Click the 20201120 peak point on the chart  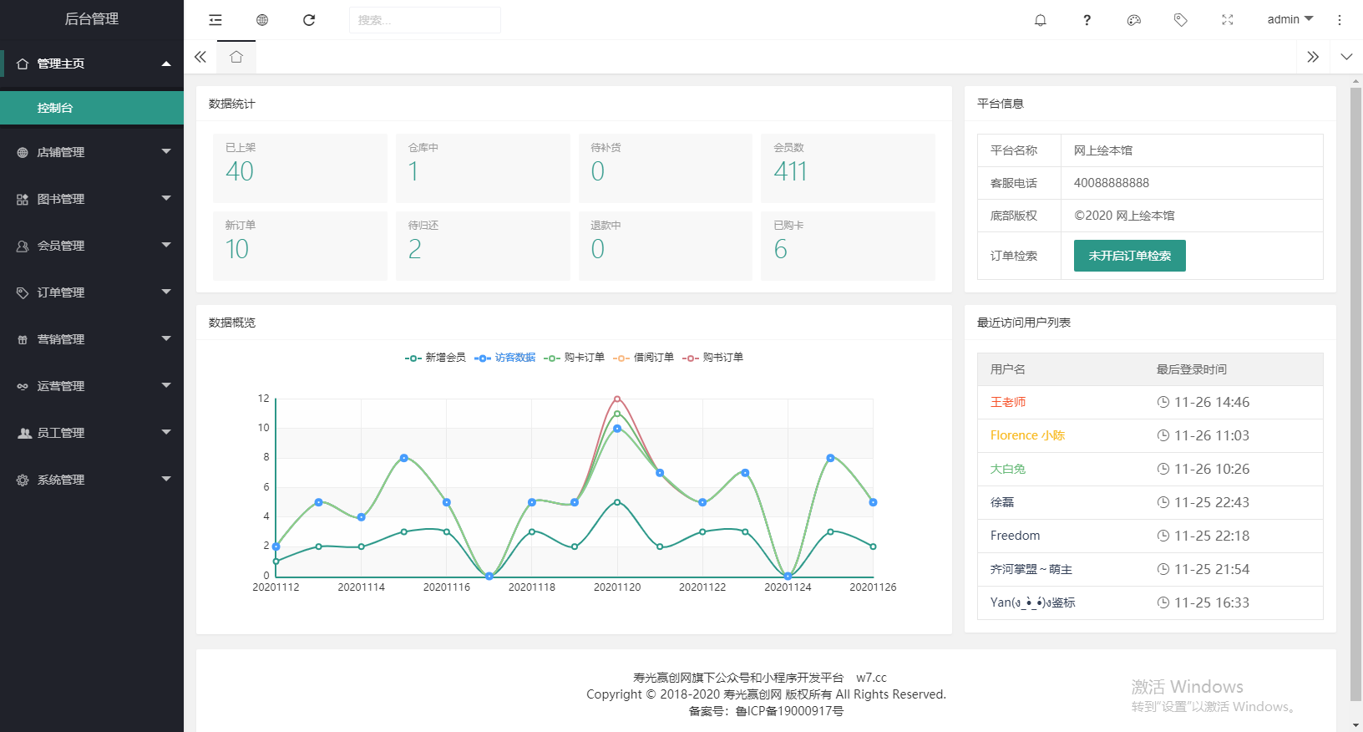pyautogui.click(x=617, y=399)
